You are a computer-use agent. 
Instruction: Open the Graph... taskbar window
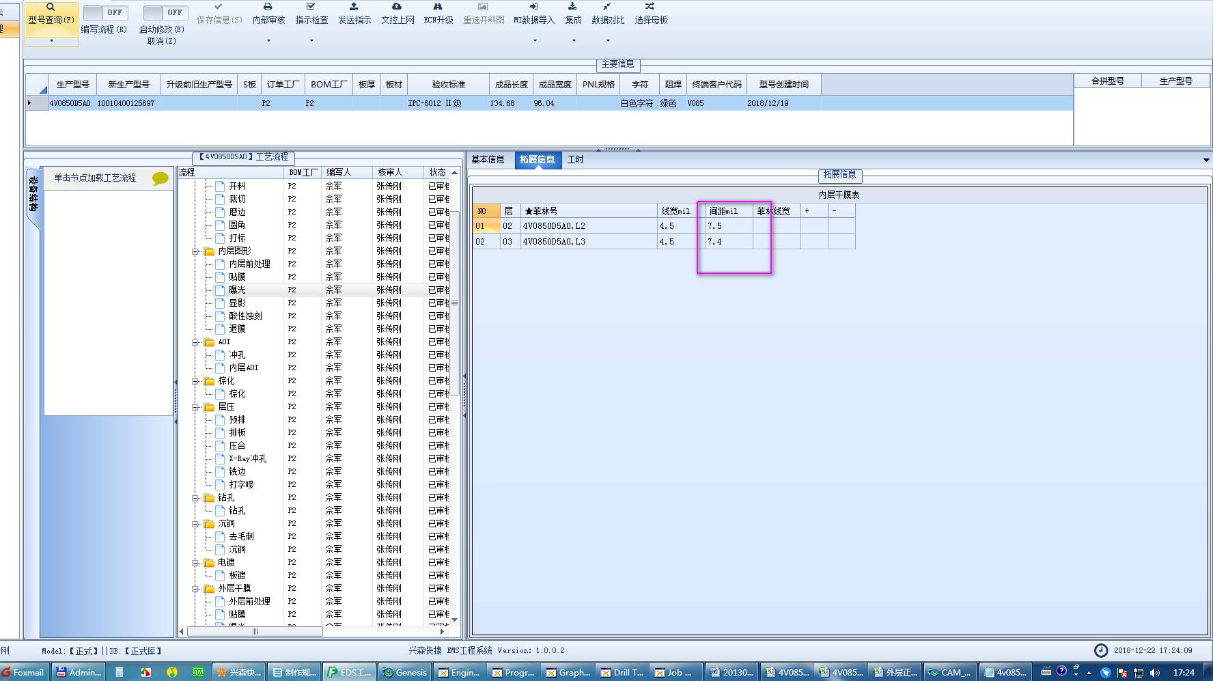point(568,672)
